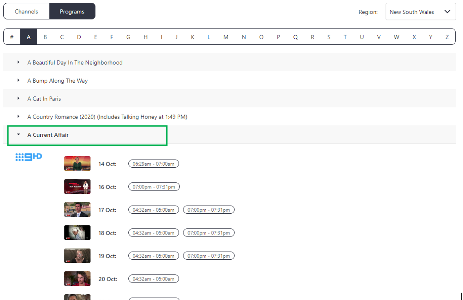Click the 20 Oct date label
The image size is (463, 300).
click(x=108, y=279)
